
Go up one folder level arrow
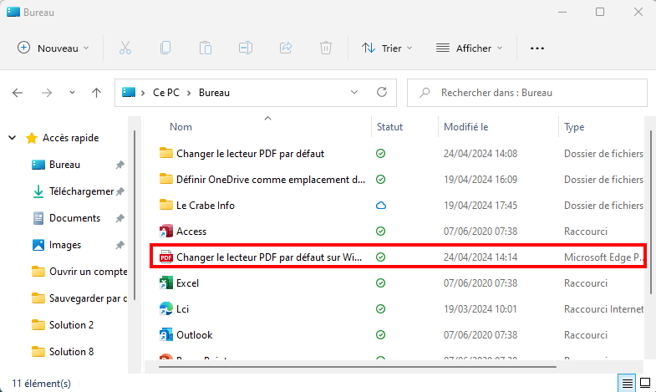pos(97,93)
